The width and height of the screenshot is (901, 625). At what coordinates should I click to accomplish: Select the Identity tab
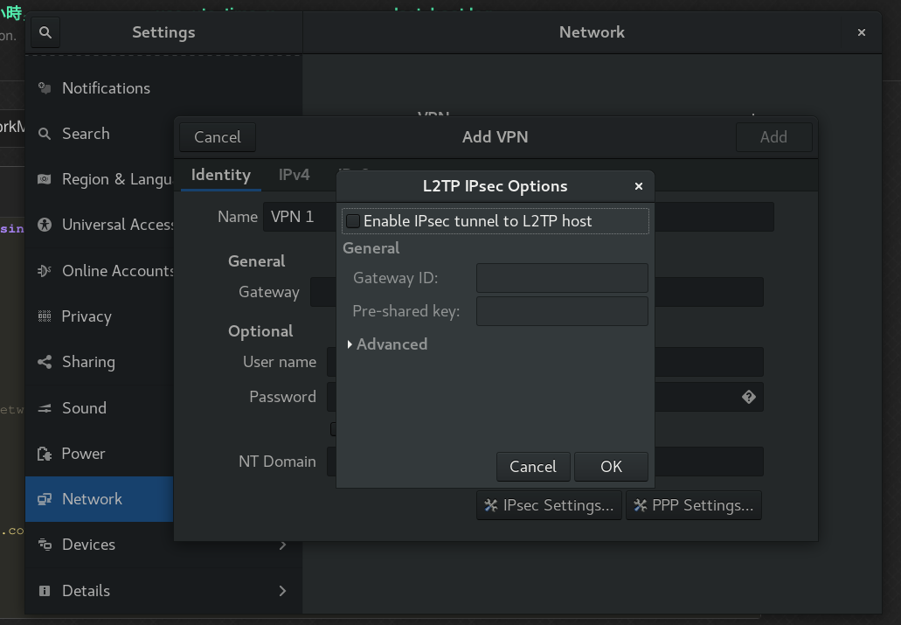pos(220,175)
